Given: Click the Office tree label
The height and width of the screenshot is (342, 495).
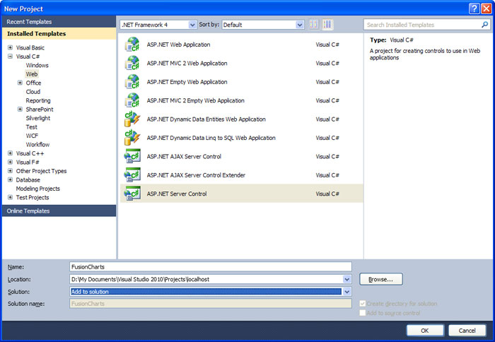Looking at the screenshot, I should coord(33,83).
